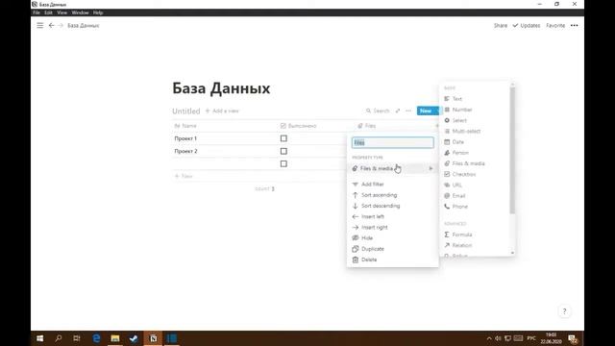This screenshot has height=346, width=615.
Task: Open Windows taskbar search
Action: (59, 338)
